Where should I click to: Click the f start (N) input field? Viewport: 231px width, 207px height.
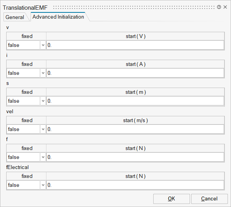135,157
